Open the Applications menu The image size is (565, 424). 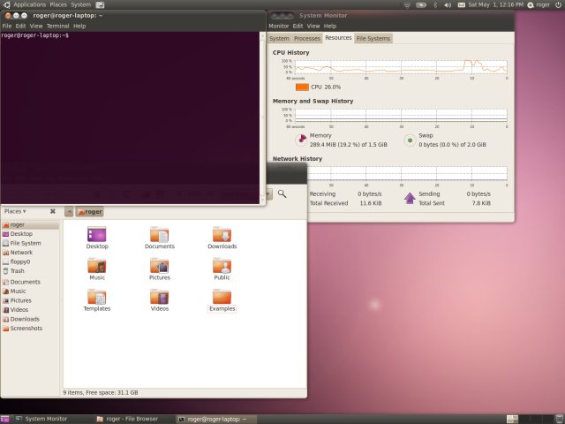tap(28, 4)
